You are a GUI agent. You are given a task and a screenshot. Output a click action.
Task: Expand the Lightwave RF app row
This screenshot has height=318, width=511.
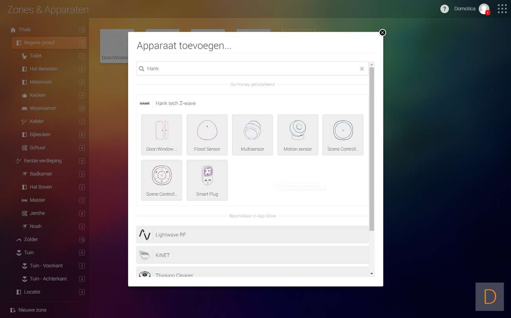point(252,235)
